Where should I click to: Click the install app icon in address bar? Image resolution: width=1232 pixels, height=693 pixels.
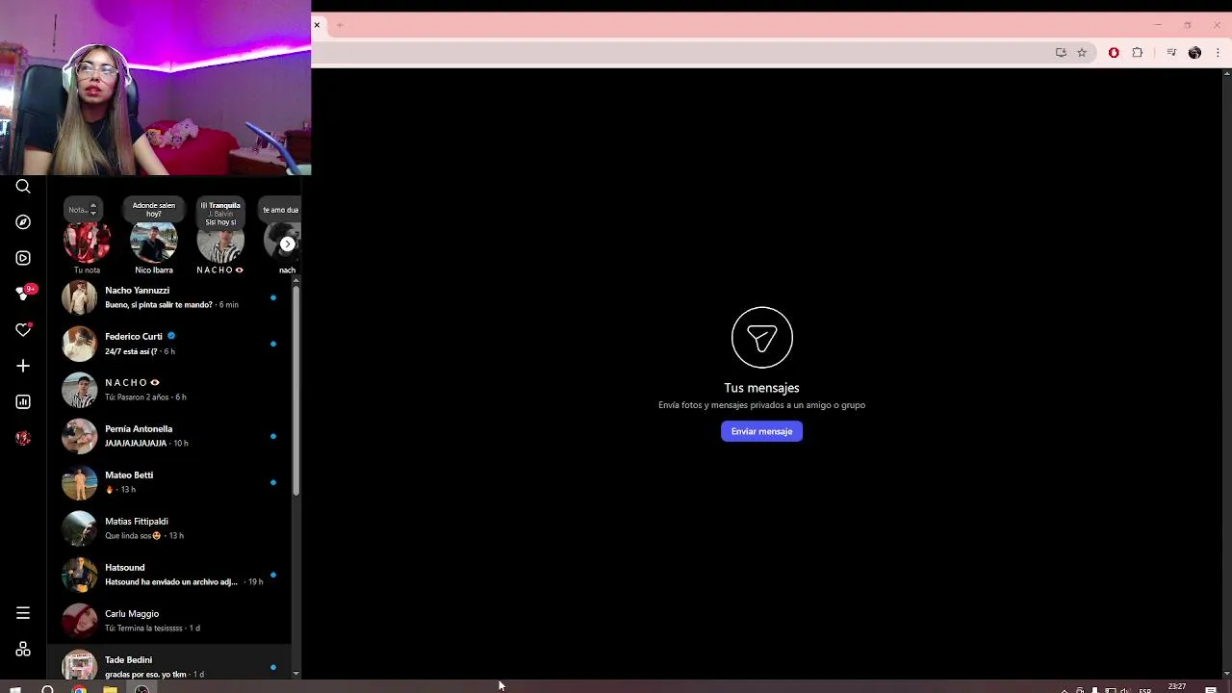(1061, 53)
